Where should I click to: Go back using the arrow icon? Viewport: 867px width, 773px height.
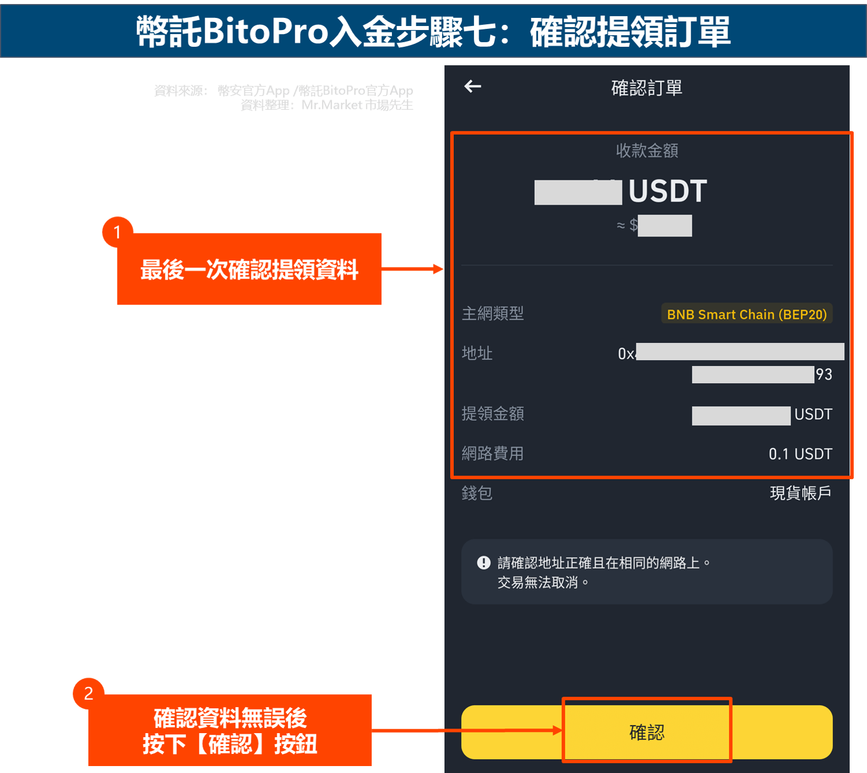coord(472,87)
